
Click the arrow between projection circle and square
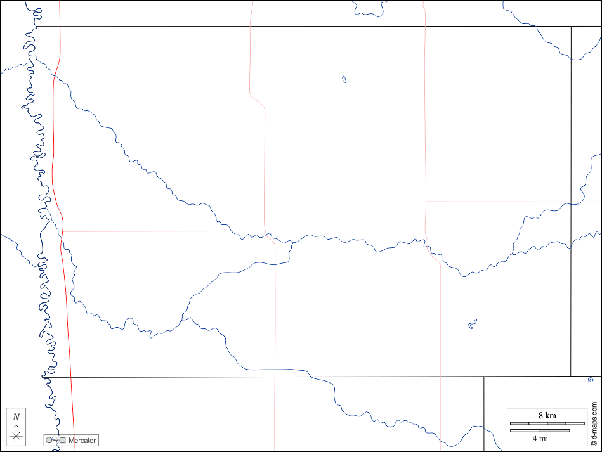pyautogui.click(x=55, y=439)
